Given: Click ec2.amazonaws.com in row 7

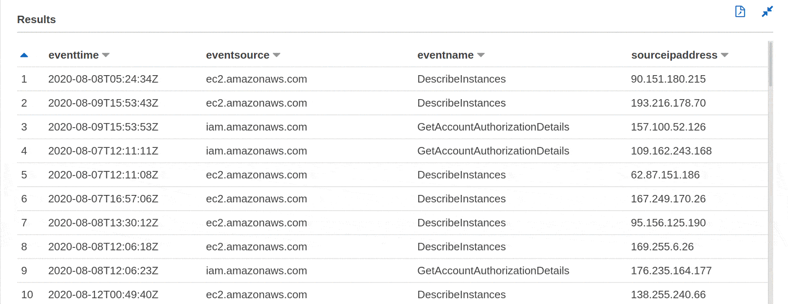Looking at the screenshot, I should [x=257, y=223].
